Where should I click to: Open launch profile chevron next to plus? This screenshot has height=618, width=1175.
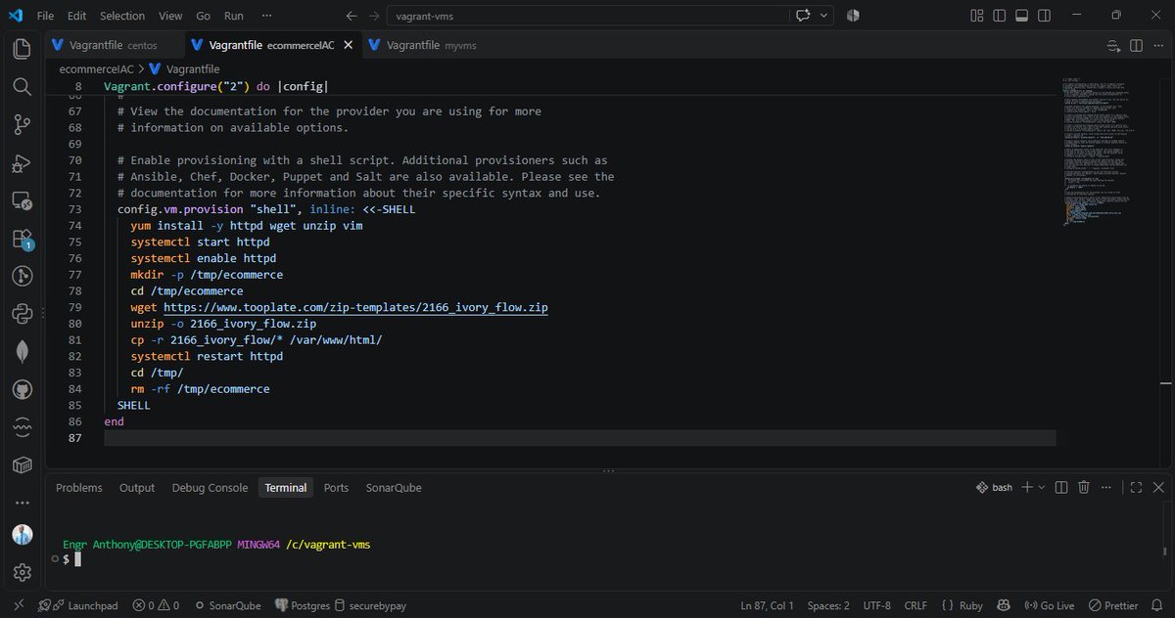click(x=1042, y=487)
